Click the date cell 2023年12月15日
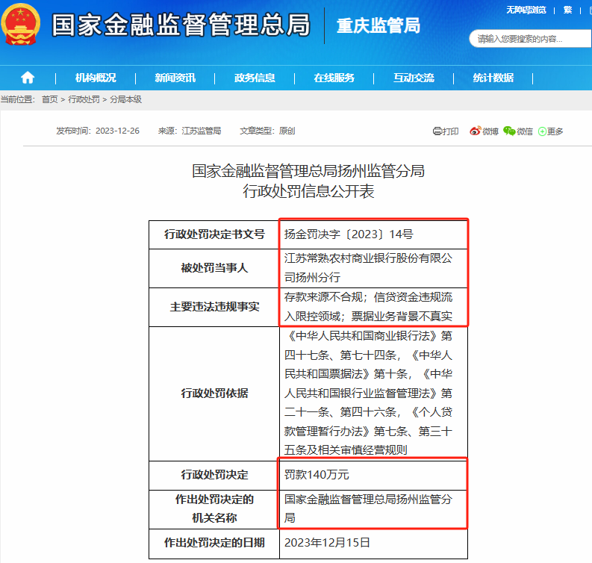 pos(373,544)
